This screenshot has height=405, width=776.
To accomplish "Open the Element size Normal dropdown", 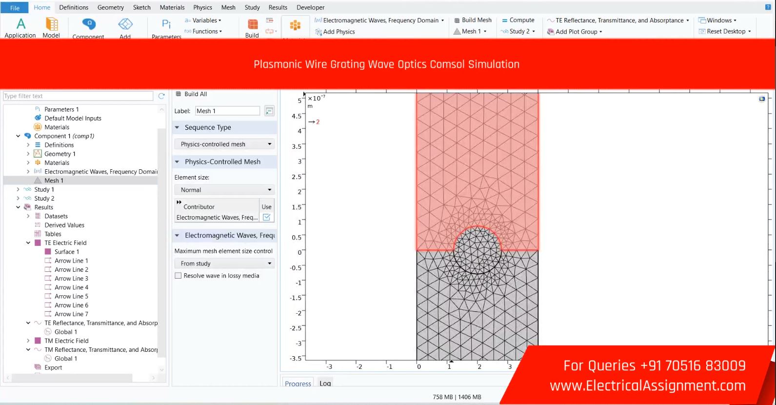I will 224,190.
